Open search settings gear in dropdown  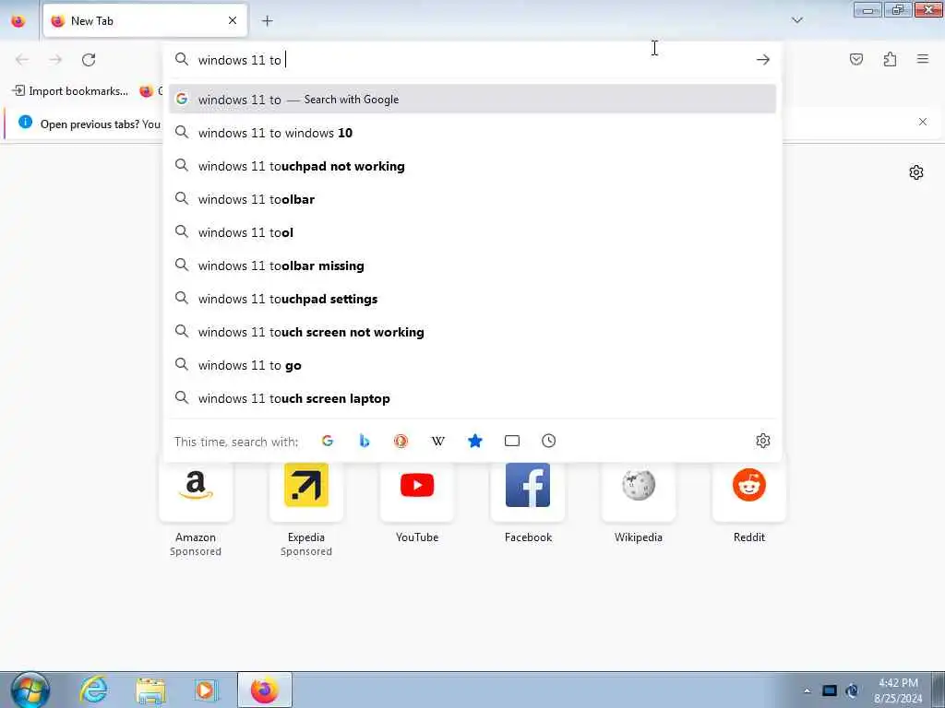pyautogui.click(x=763, y=441)
